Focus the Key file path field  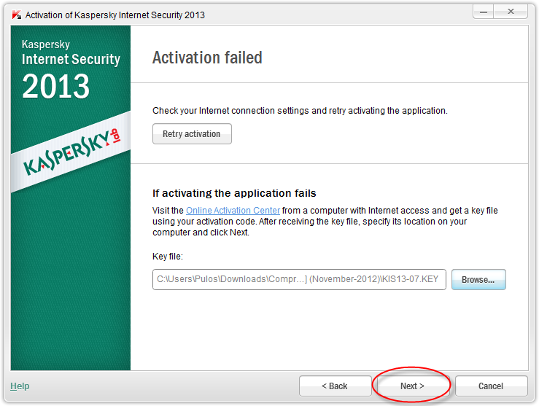299,280
